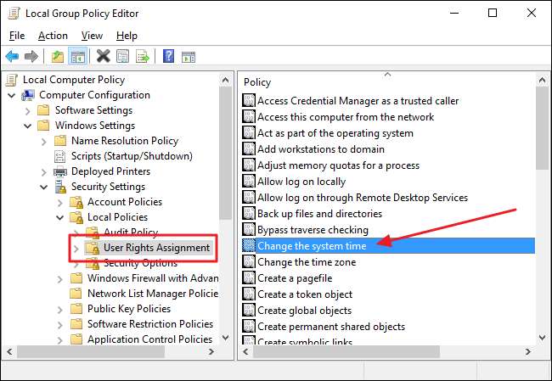Click the tree pane left scroll arrow
Viewport: 552px width, 381px height.
pyautogui.click(x=9, y=351)
